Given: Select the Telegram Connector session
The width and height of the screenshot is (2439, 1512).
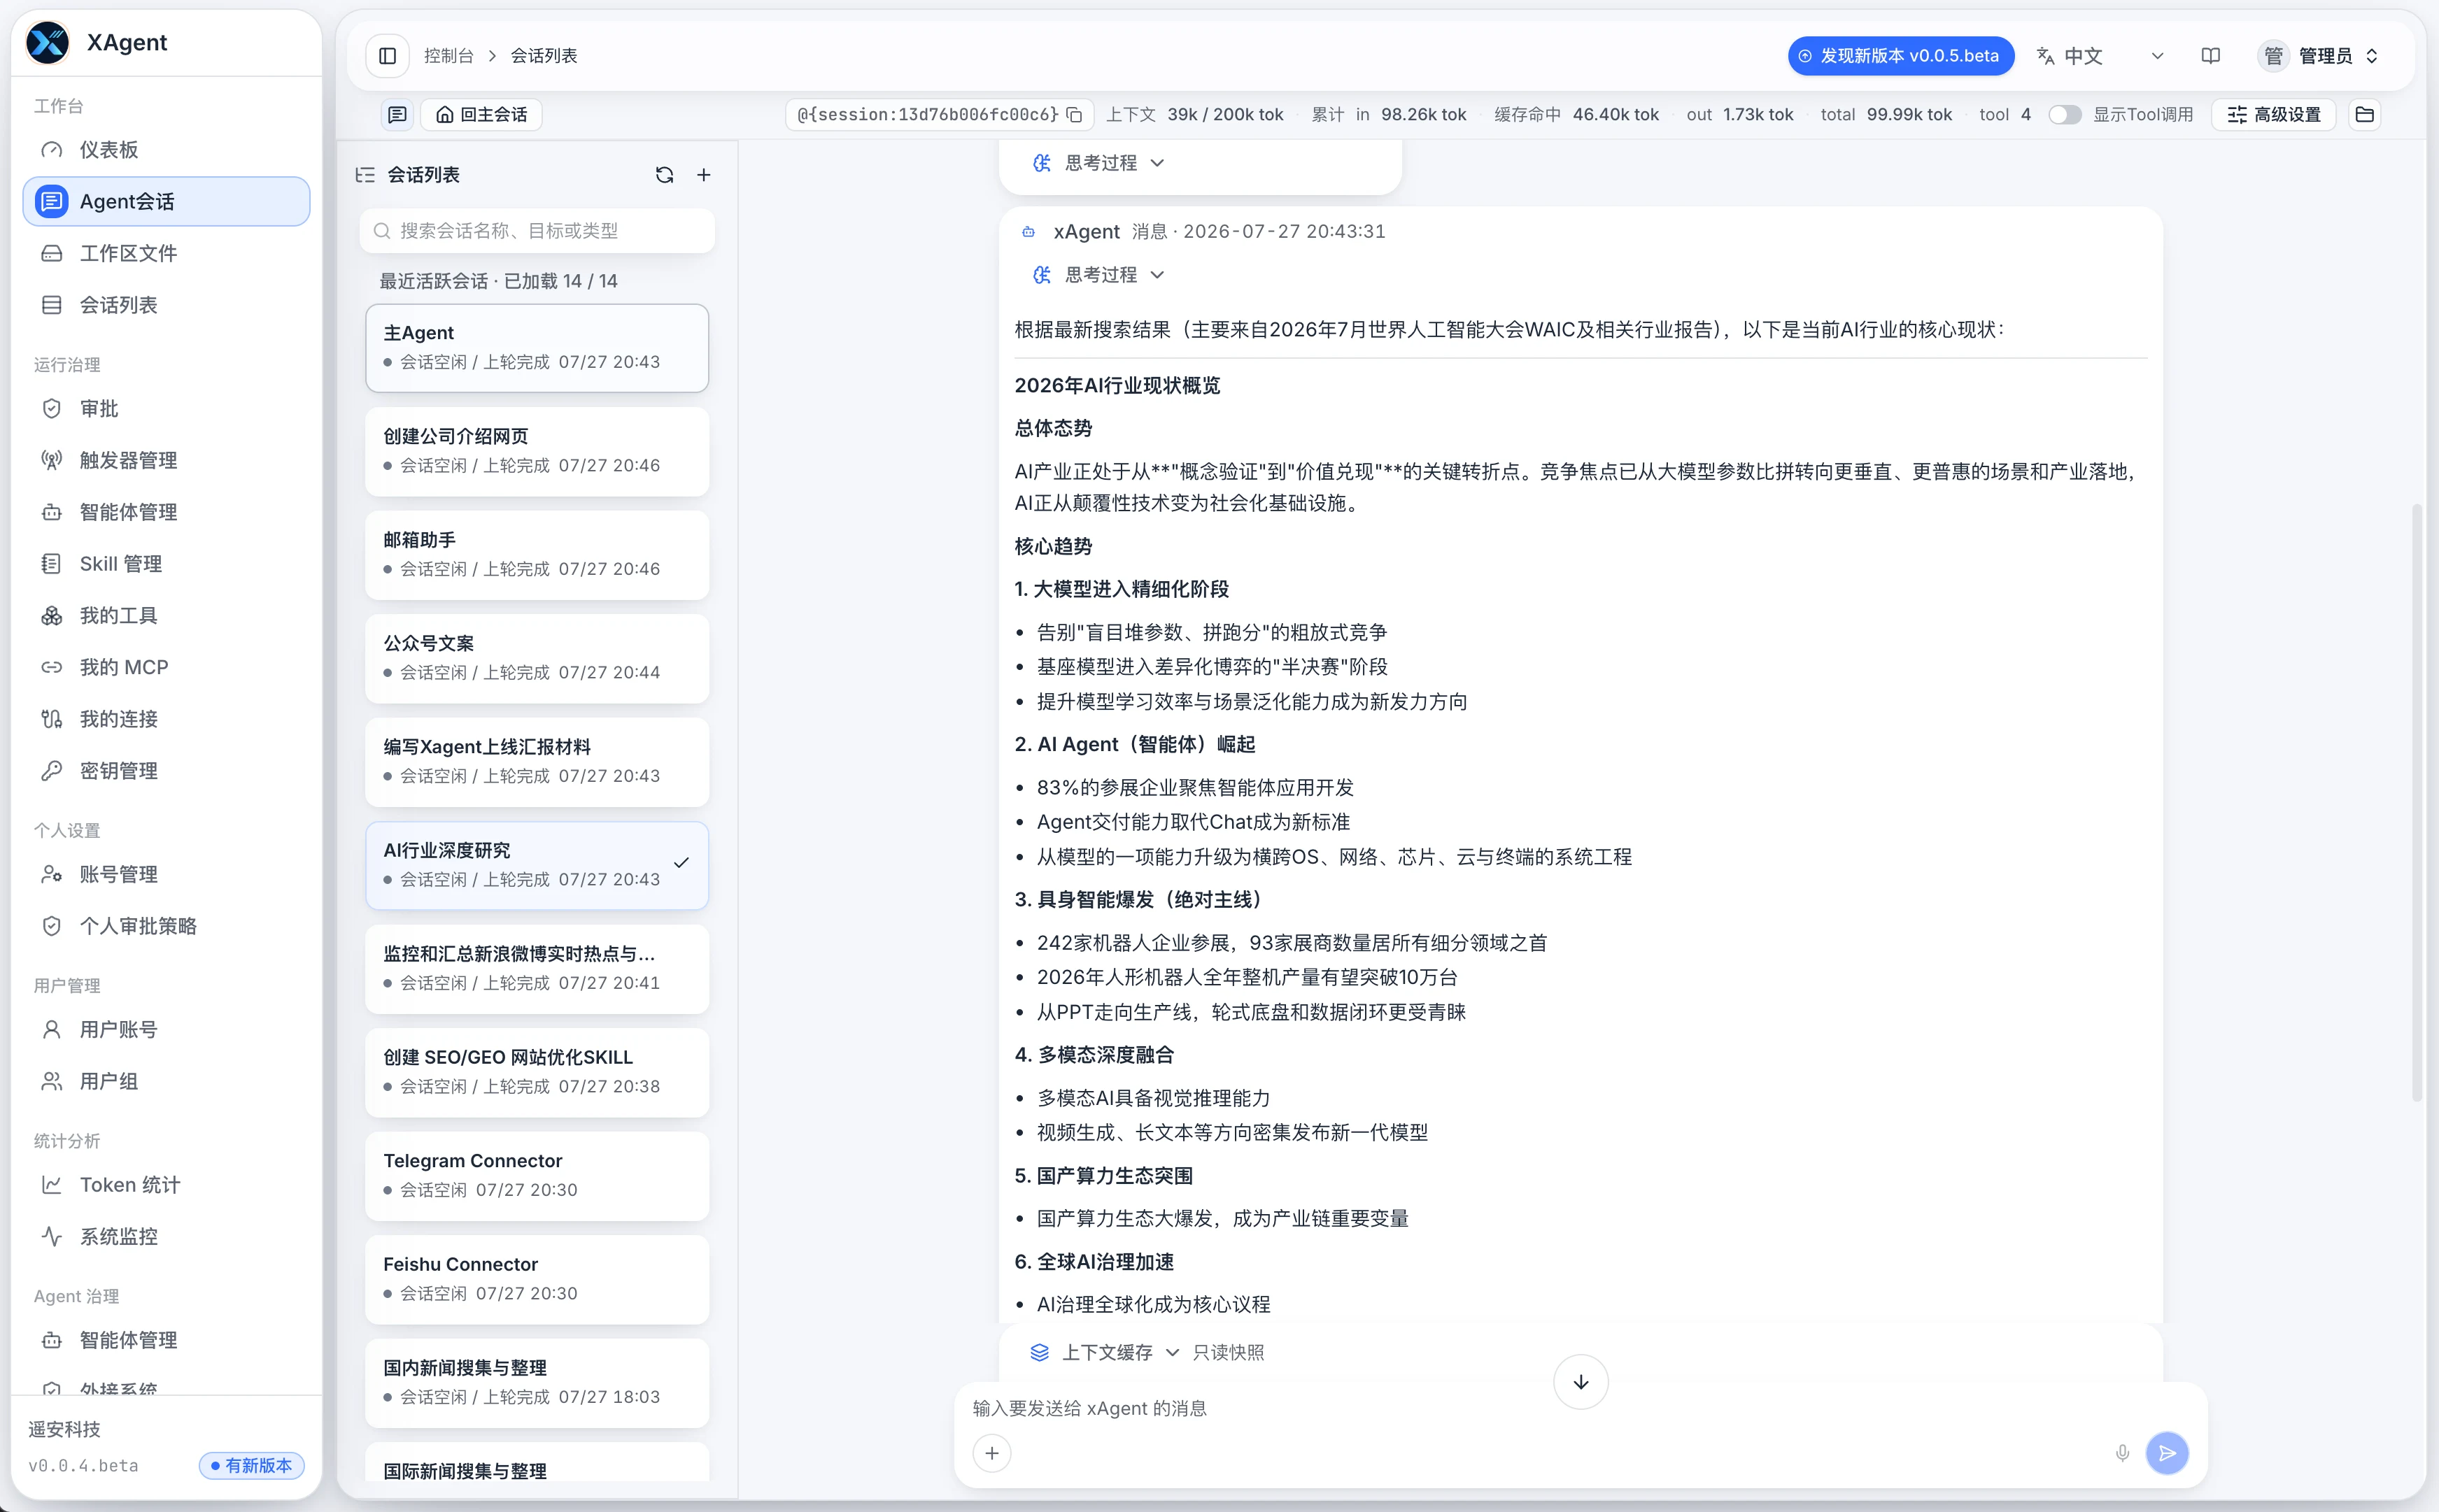Looking at the screenshot, I should (537, 1176).
